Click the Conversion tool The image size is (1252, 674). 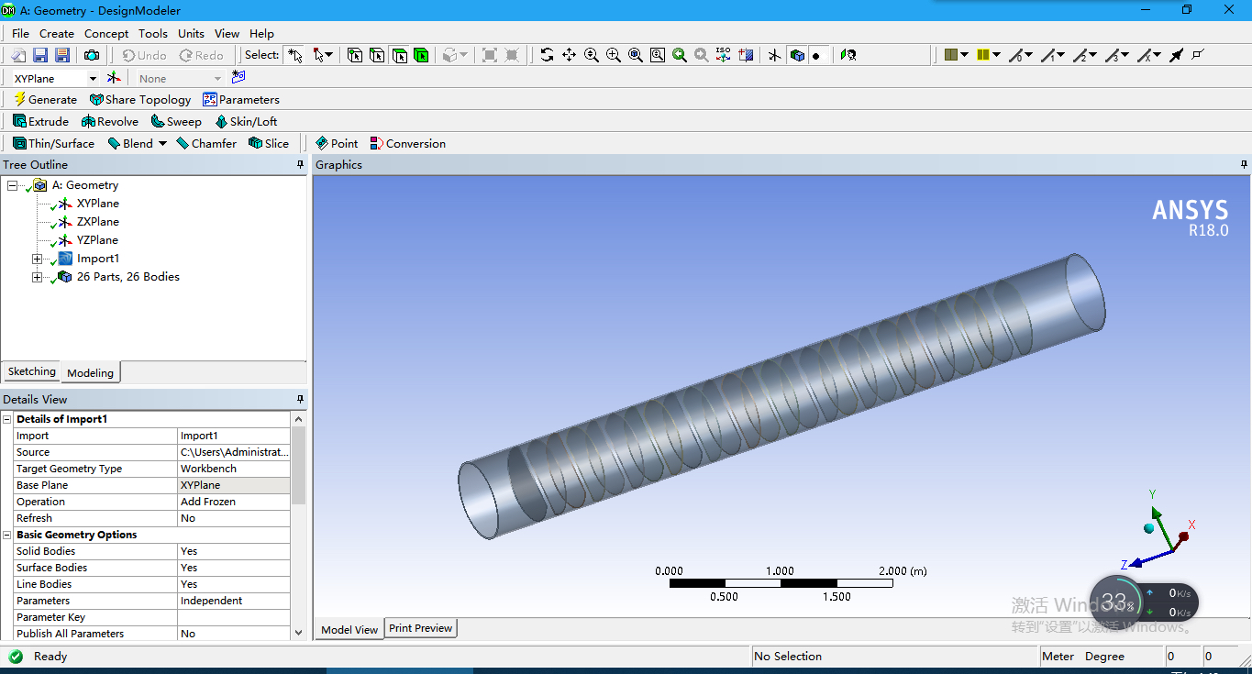tap(407, 143)
